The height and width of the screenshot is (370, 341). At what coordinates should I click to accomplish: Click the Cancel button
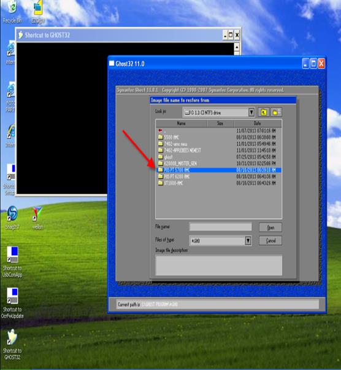(270, 241)
